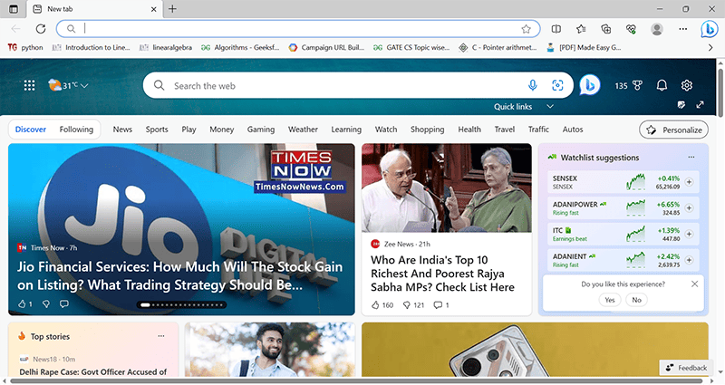The width and height of the screenshot is (725, 385).
Task: Open the Campaign URL Builder bookmark
Action: coord(326,47)
